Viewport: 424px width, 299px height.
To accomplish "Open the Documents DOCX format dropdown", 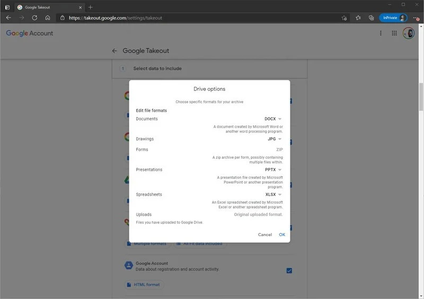I will pyautogui.click(x=273, y=119).
